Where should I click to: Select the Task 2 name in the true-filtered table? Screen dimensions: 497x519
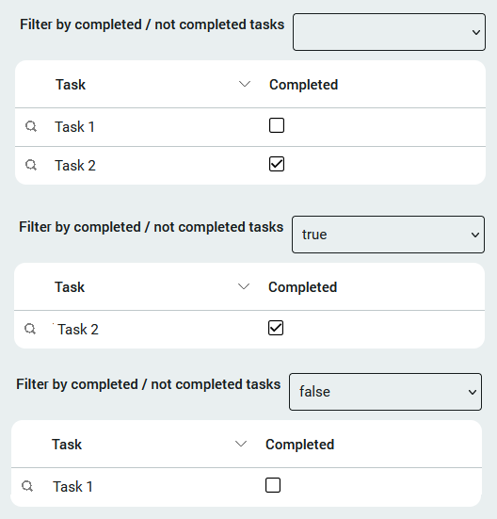[78, 330]
